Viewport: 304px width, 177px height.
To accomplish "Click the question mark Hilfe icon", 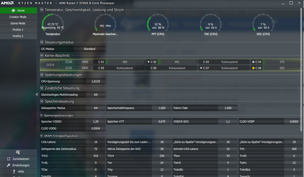I will 14,172.
